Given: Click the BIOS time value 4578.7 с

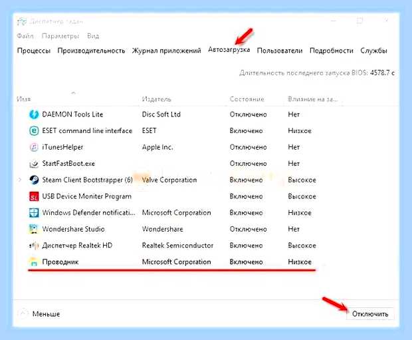Looking at the screenshot, I should pyautogui.click(x=382, y=73).
